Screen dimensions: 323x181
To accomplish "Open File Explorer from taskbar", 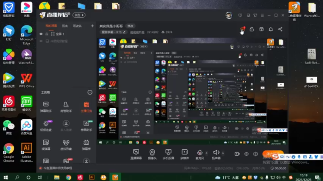I will coord(57,177).
